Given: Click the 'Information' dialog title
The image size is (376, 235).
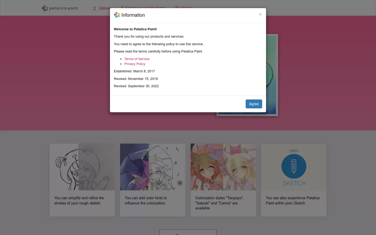Looking at the screenshot, I should (x=133, y=15).
